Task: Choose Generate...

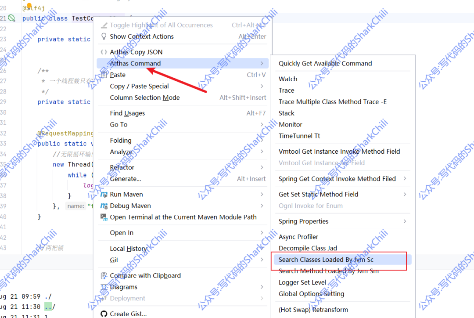Action: point(183,179)
